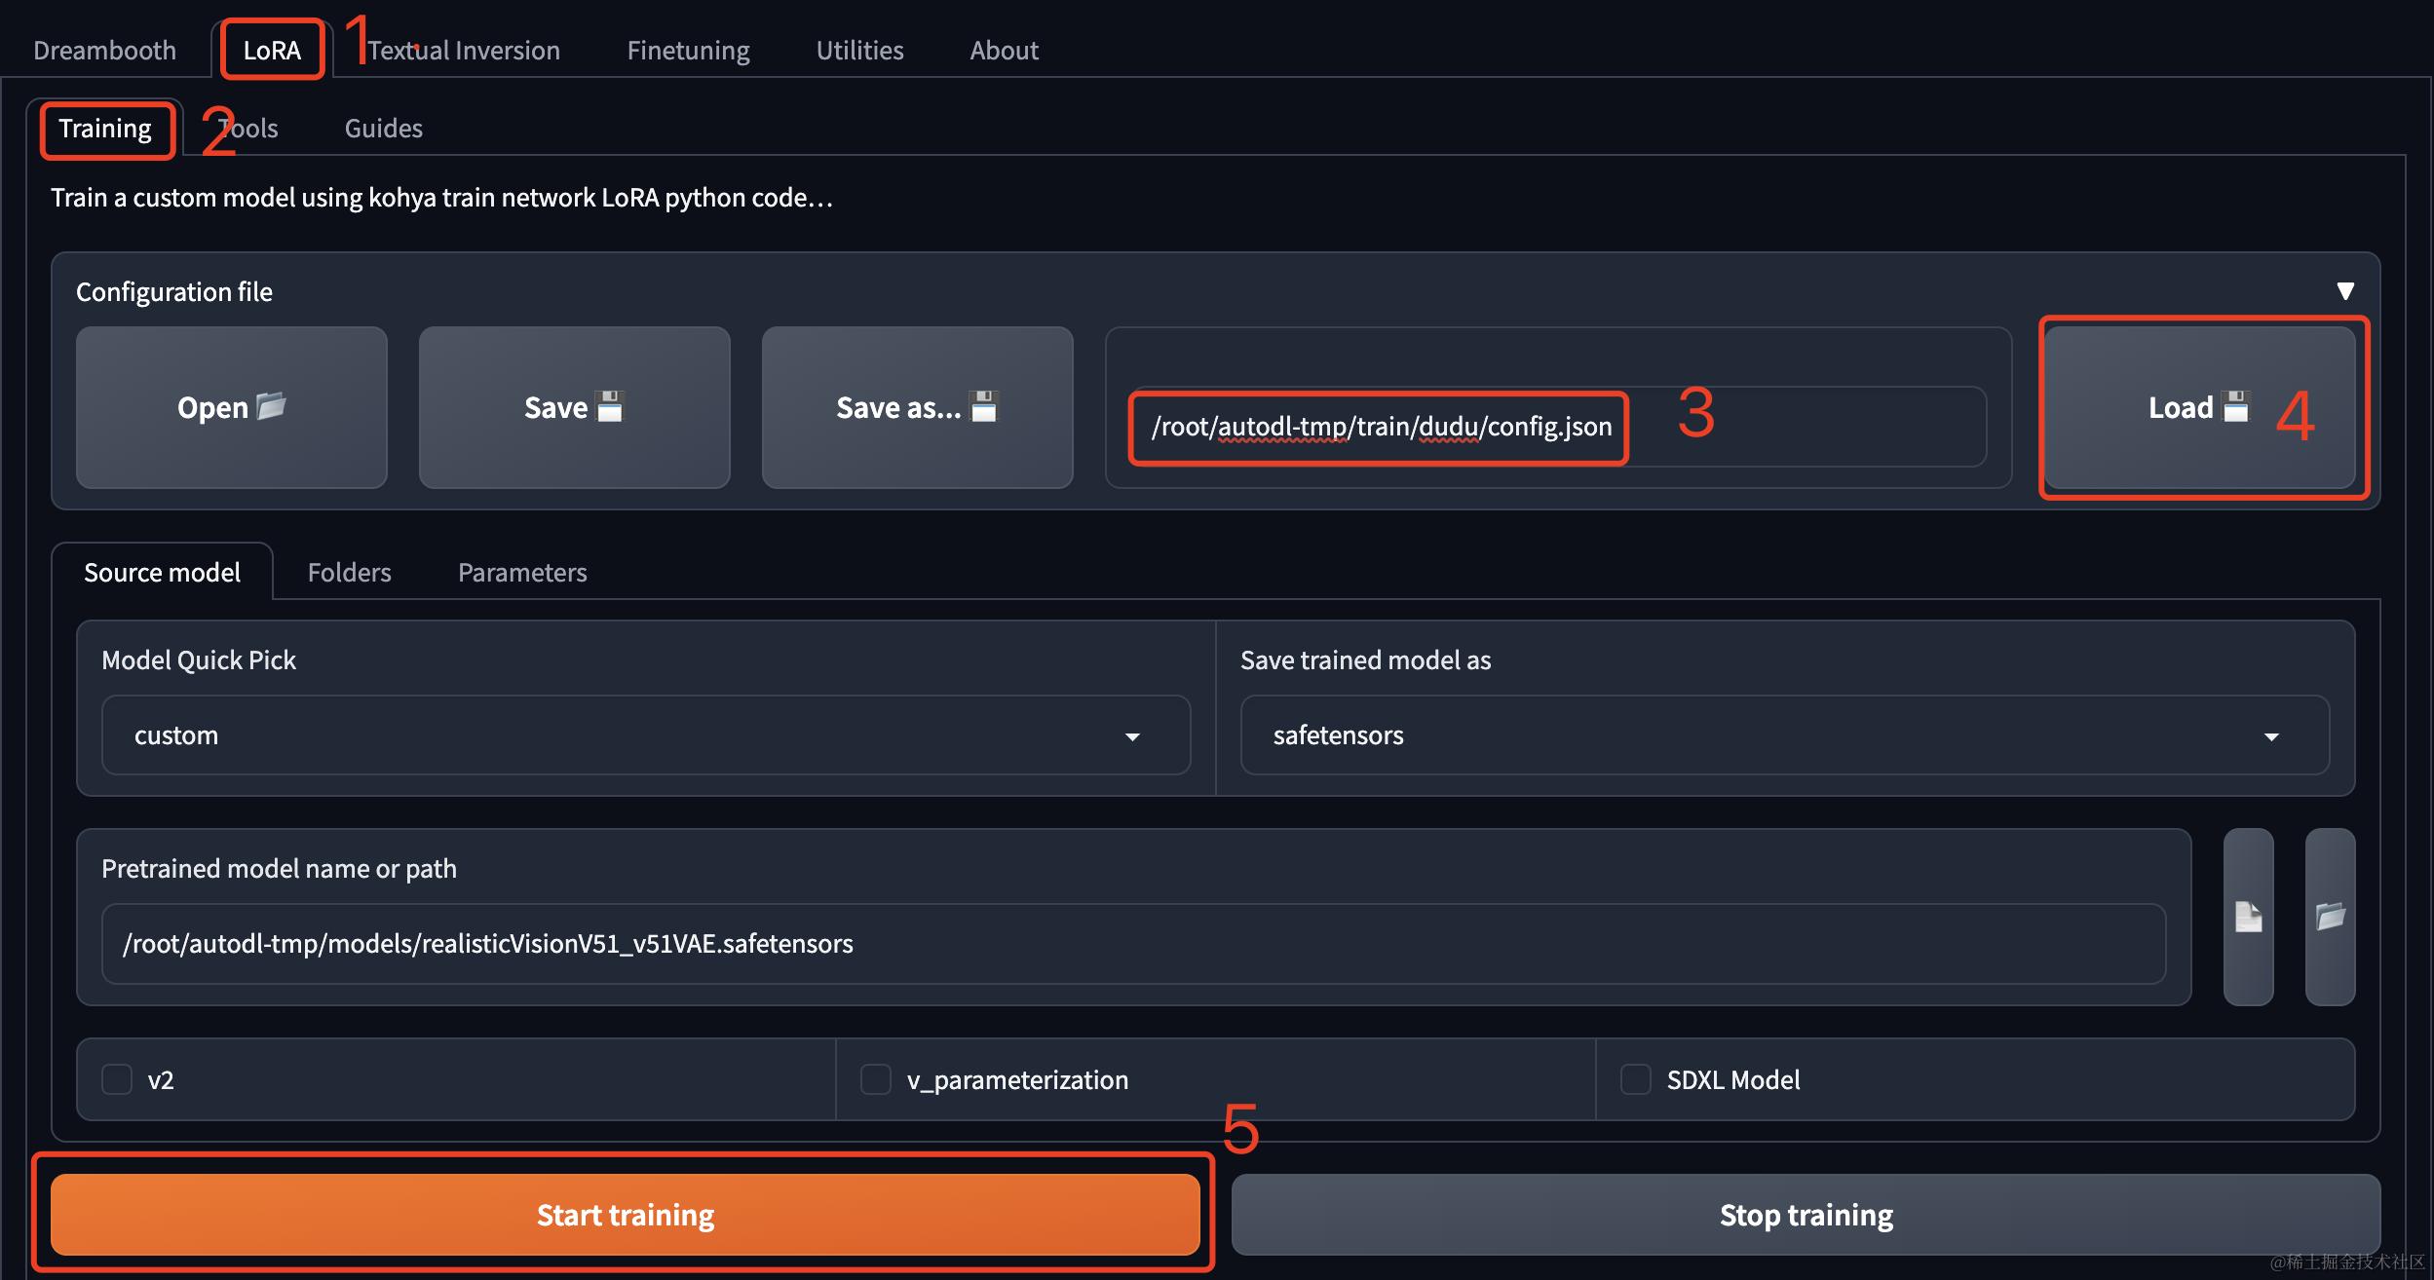Open the About tab
Viewport: 2434px width, 1280px height.
(x=1004, y=50)
